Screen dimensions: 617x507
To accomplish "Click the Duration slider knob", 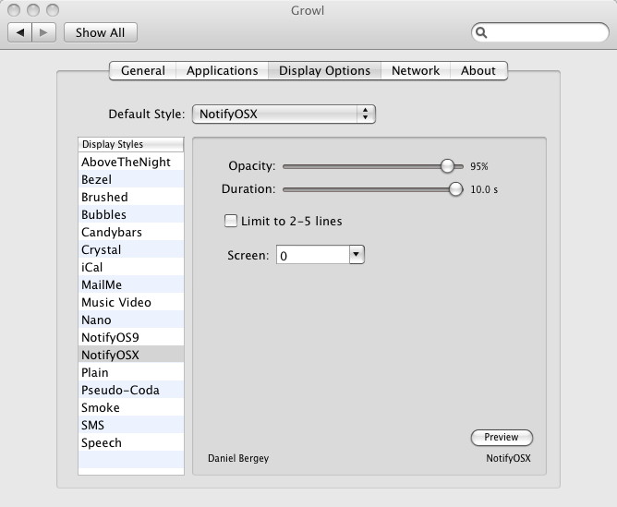I will coord(455,189).
